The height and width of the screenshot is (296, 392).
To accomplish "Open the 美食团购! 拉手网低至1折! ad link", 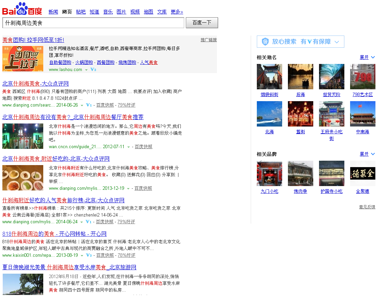I will (x=33, y=40).
